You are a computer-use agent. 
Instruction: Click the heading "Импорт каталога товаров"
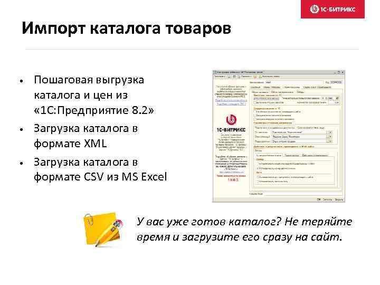tap(126, 28)
